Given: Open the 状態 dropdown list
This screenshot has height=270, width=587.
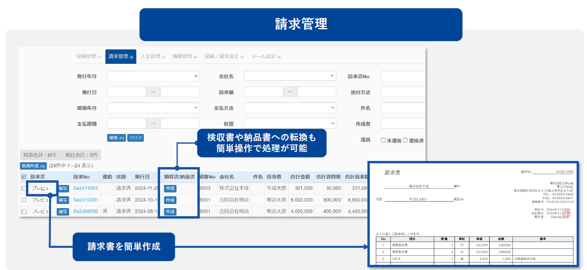Looking at the screenshot, I should [x=289, y=124].
